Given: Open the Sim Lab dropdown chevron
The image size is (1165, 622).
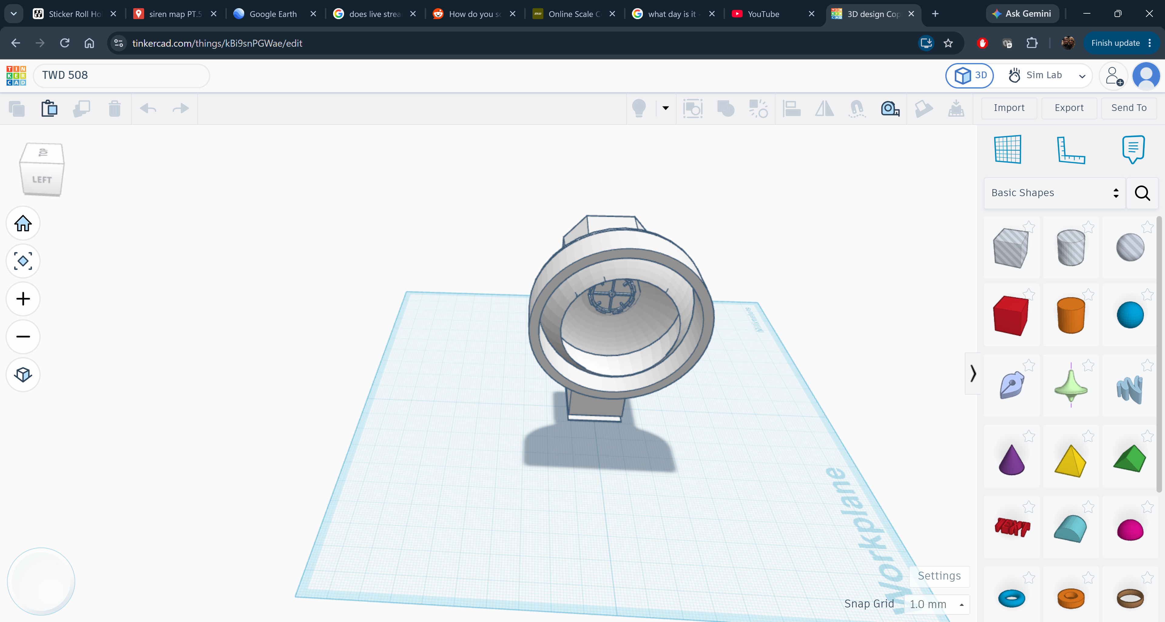Looking at the screenshot, I should click(1082, 76).
